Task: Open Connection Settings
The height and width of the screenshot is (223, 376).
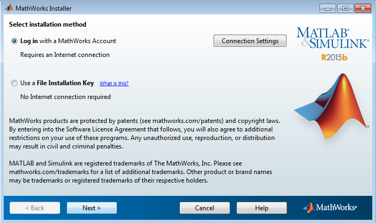Action: pyautogui.click(x=250, y=41)
